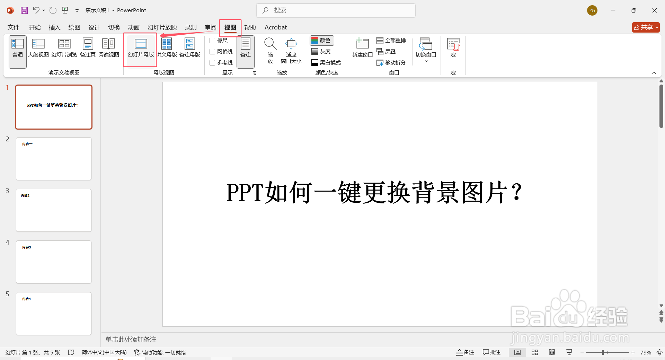Select 备注页 (Notes Page) view

click(x=88, y=49)
